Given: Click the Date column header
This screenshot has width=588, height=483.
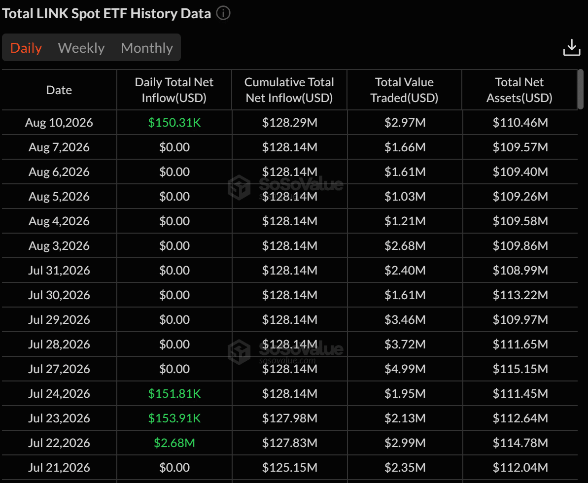Looking at the screenshot, I should (59, 90).
